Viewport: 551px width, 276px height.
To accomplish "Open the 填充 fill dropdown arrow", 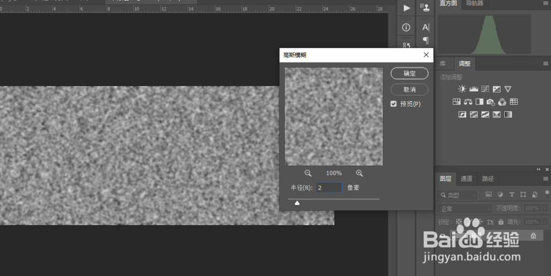I will 545,222.
